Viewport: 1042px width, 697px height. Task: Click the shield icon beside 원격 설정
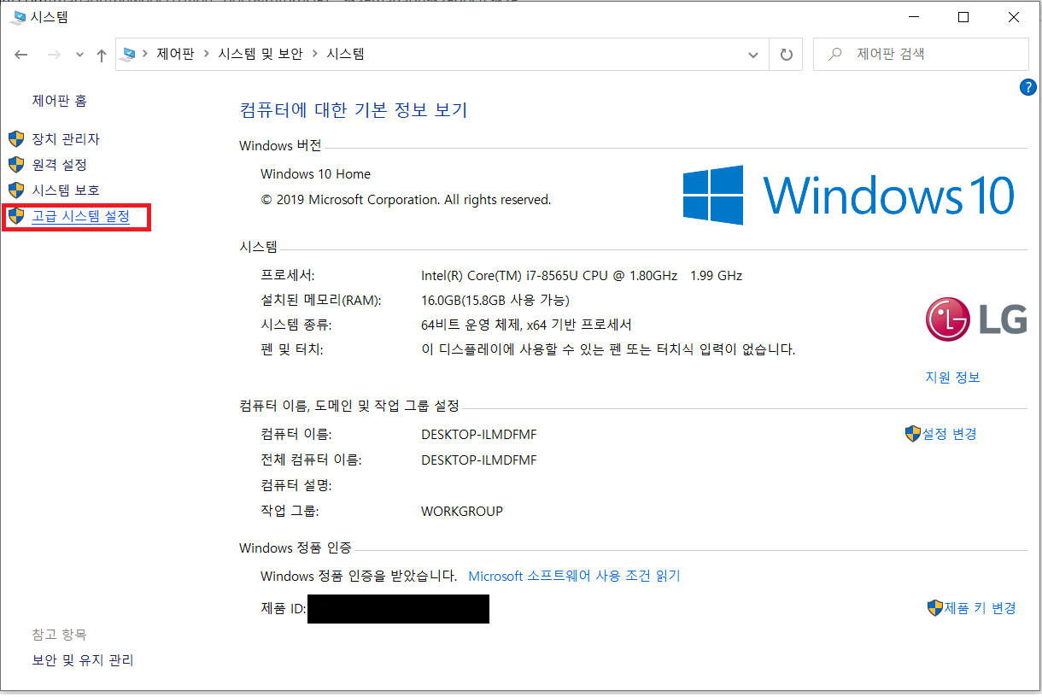15,164
